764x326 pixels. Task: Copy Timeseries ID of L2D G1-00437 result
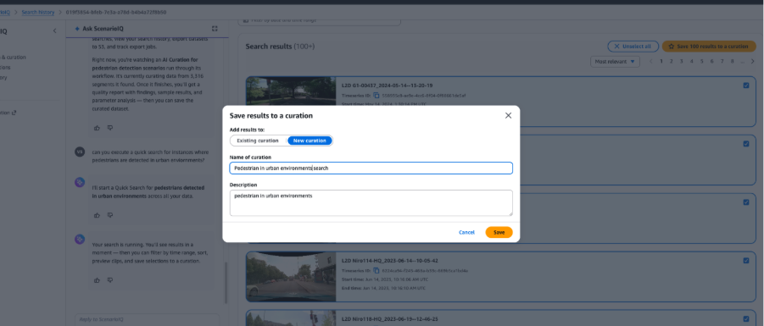[376, 96]
